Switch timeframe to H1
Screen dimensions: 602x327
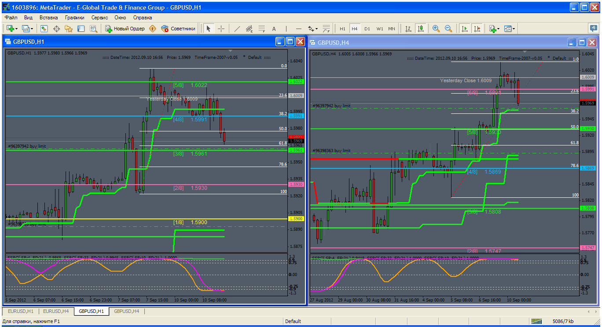[342, 29]
